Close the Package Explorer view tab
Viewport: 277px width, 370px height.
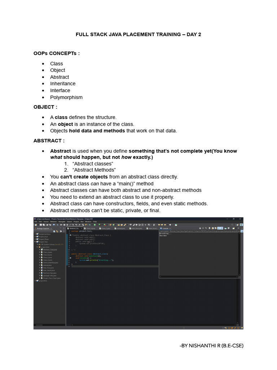(51, 228)
